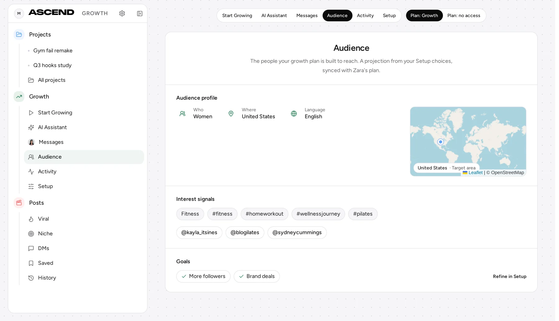Click the @blogilates account chip

coord(245,233)
